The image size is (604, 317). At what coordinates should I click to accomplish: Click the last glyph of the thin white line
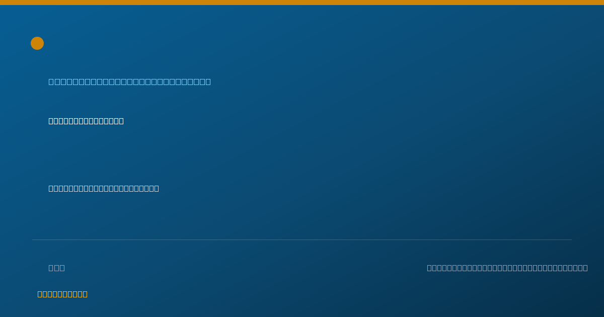(156, 188)
